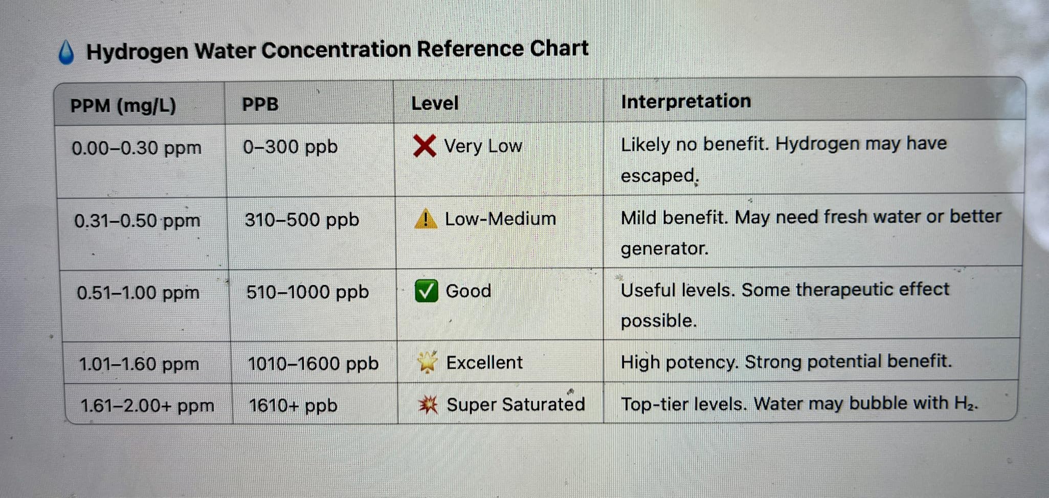Click the Super Saturated level label
Image resolution: width=1049 pixels, height=498 pixels.
click(x=516, y=405)
